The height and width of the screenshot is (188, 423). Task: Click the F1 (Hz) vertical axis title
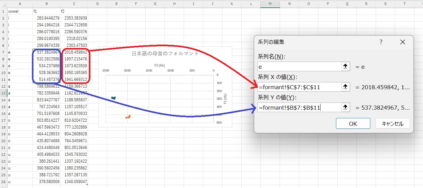pos(225,98)
